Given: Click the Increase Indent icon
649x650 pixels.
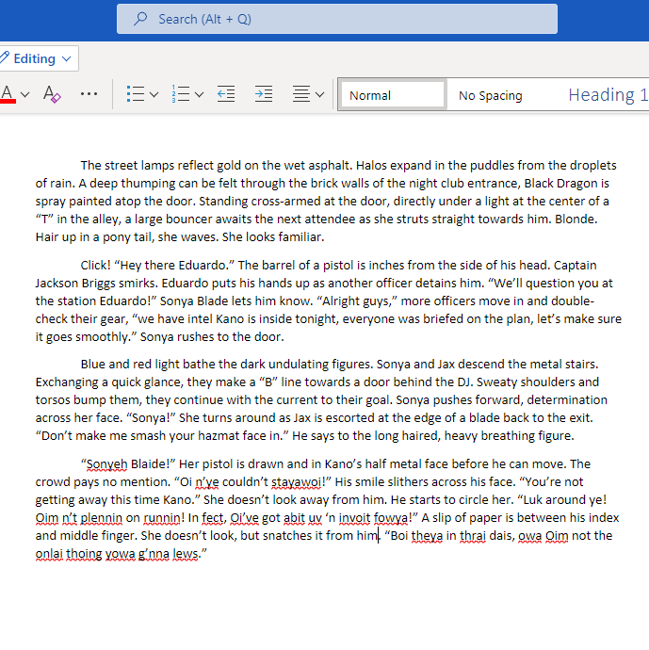Looking at the screenshot, I should 264,94.
